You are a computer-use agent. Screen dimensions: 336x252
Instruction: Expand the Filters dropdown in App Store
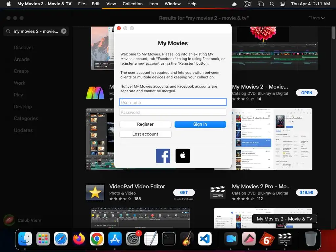[316, 18]
